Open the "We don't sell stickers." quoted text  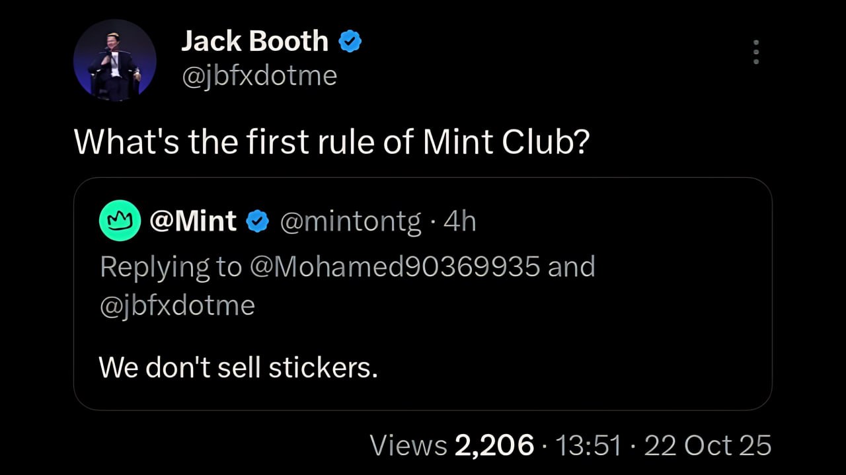tap(238, 367)
